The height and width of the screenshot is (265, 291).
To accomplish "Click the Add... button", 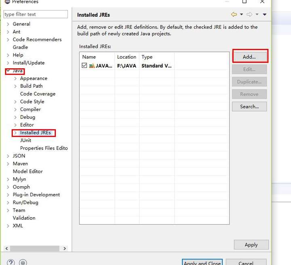I will [x=249, y=57].
